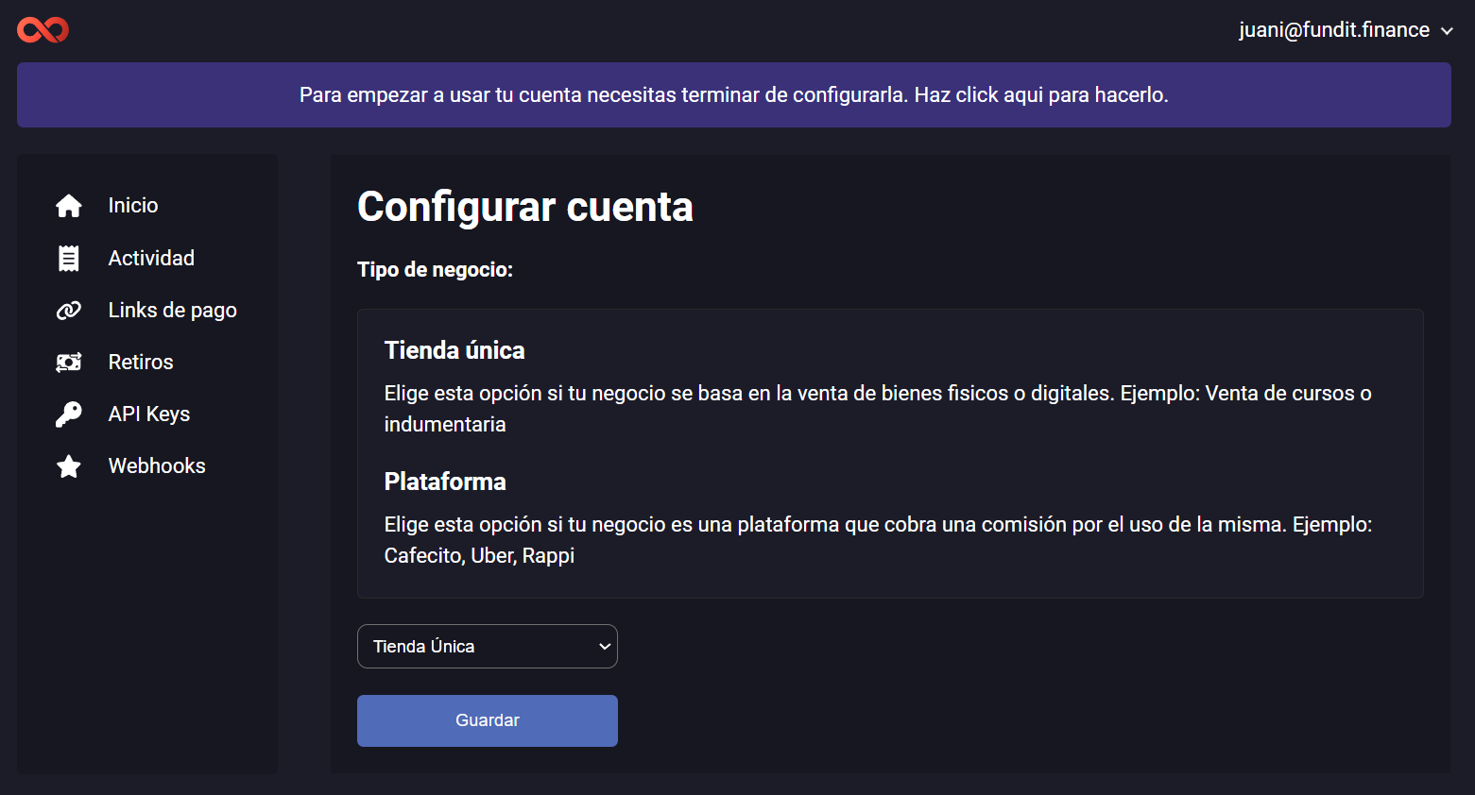Select API Keys in the sidebar
The width and height of the screenshot is (1475, 795).
[x=149, y=414]
